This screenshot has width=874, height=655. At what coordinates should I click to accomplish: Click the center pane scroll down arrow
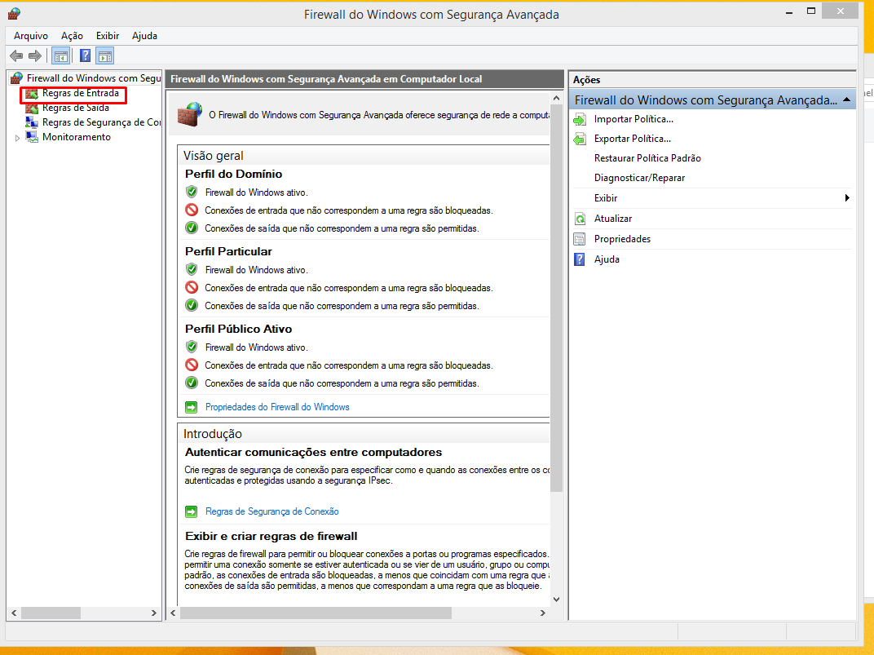click(556, 600)
